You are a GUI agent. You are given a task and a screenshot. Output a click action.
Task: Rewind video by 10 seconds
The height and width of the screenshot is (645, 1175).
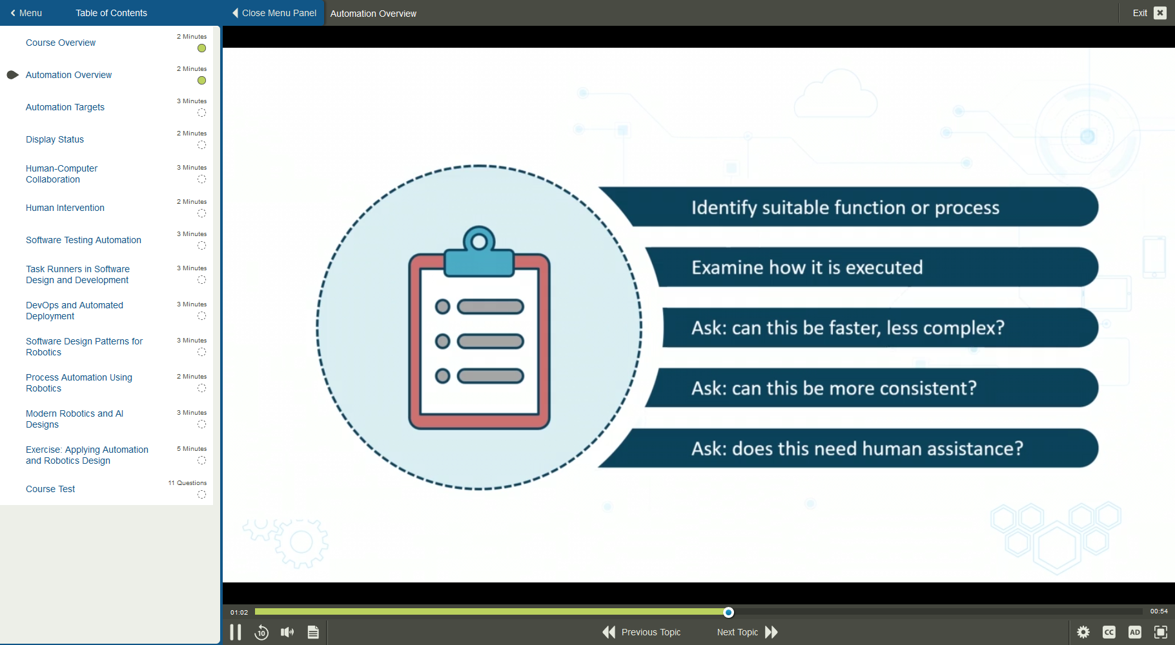(261, 632)
